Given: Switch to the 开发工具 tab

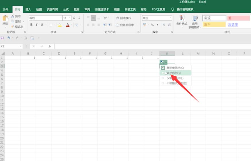Looking at the screenshot, I should click(130, 9).
